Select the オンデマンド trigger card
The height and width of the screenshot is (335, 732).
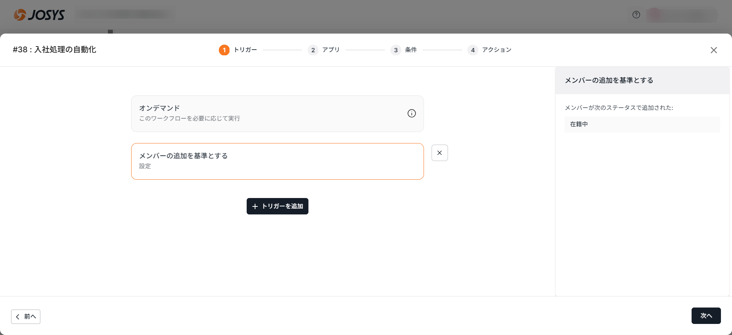[267, 113]
